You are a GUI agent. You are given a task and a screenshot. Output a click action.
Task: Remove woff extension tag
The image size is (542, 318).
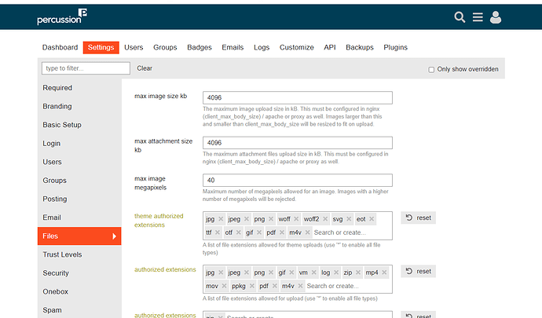pyautogui.click(x=296, y=219)
